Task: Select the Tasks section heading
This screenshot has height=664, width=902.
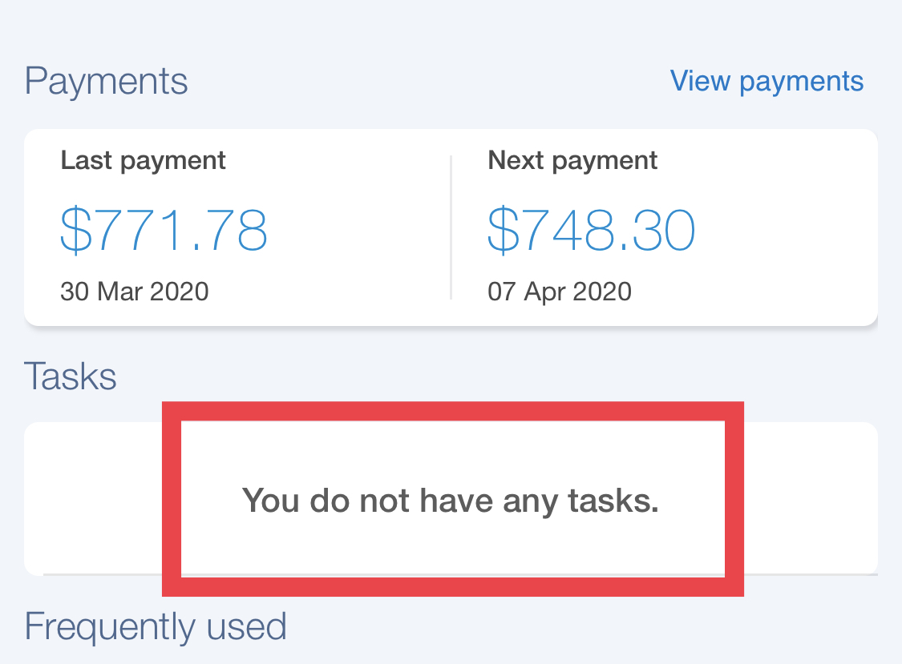Action: pyautogui.click(x=71, y=376)
